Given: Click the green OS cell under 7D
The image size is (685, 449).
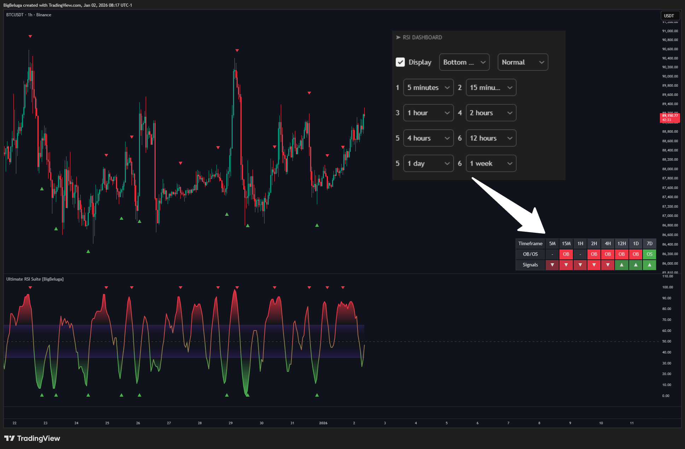Looking at the screenshot, I should click(x=650, y=254).
